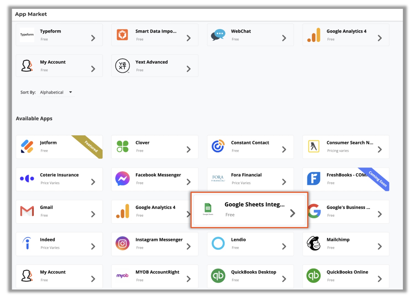Click the MYOB purple logo icon
412x300 pixels.
point(122,276)
